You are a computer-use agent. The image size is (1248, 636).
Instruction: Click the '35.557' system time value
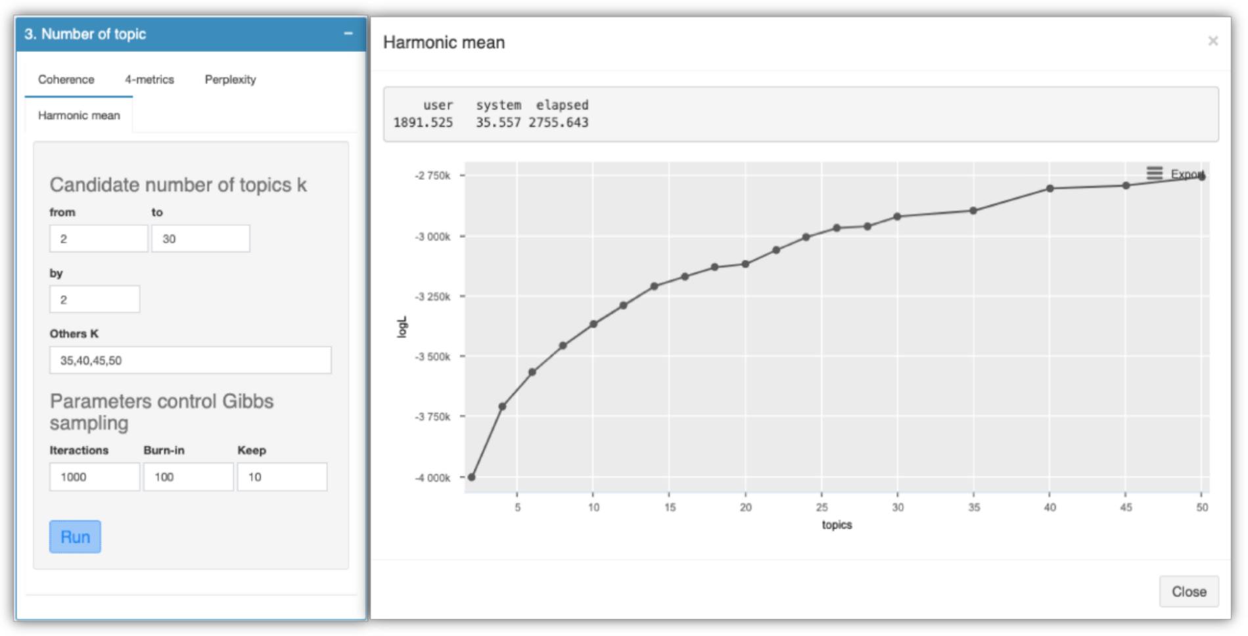[x=498, y=122]
